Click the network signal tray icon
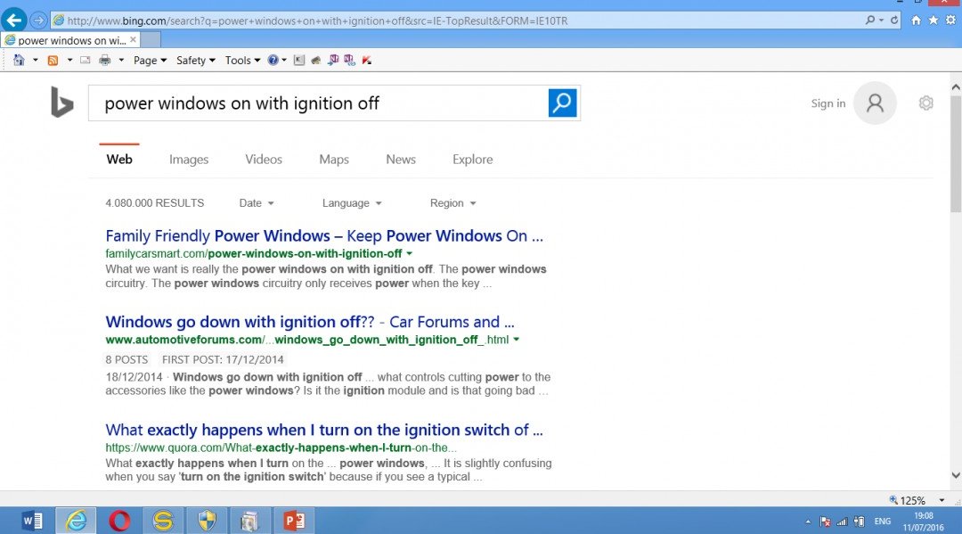The image size is (962, 534). point(843,522)
